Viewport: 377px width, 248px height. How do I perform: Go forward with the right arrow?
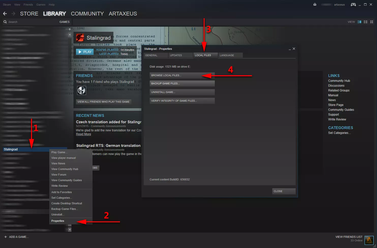click(x=13, y=14)
